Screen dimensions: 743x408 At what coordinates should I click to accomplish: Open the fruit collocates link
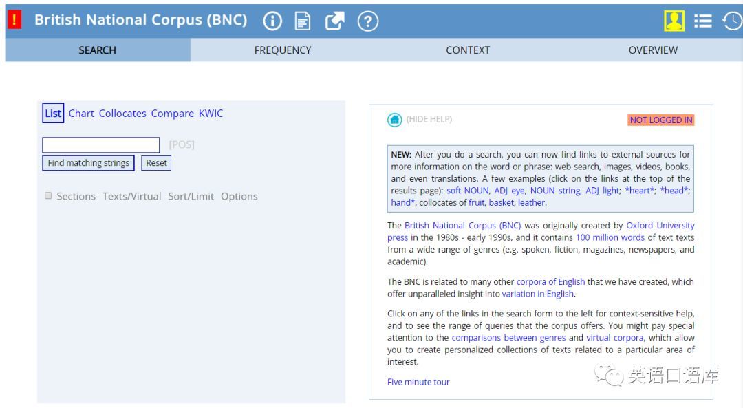pos(477,203)
